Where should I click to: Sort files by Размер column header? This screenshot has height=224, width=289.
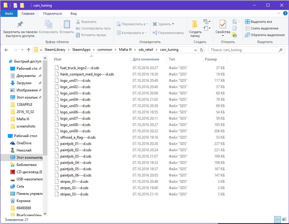click(x=211, y=59)
